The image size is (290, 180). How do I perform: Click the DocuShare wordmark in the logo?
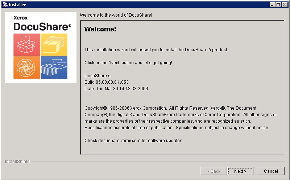tap(42, 27)
